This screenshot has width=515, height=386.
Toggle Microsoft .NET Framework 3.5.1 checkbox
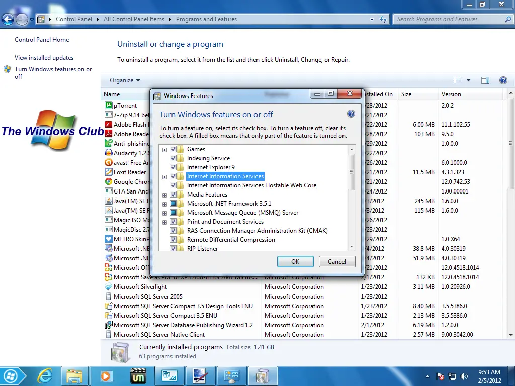[x=173, y=203]
